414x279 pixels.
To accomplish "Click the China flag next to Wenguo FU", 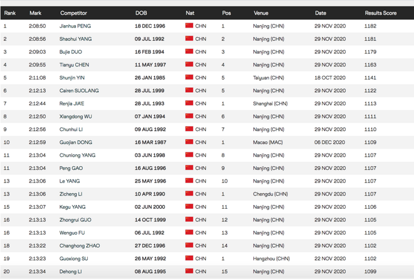I will [x=189, y=233].
